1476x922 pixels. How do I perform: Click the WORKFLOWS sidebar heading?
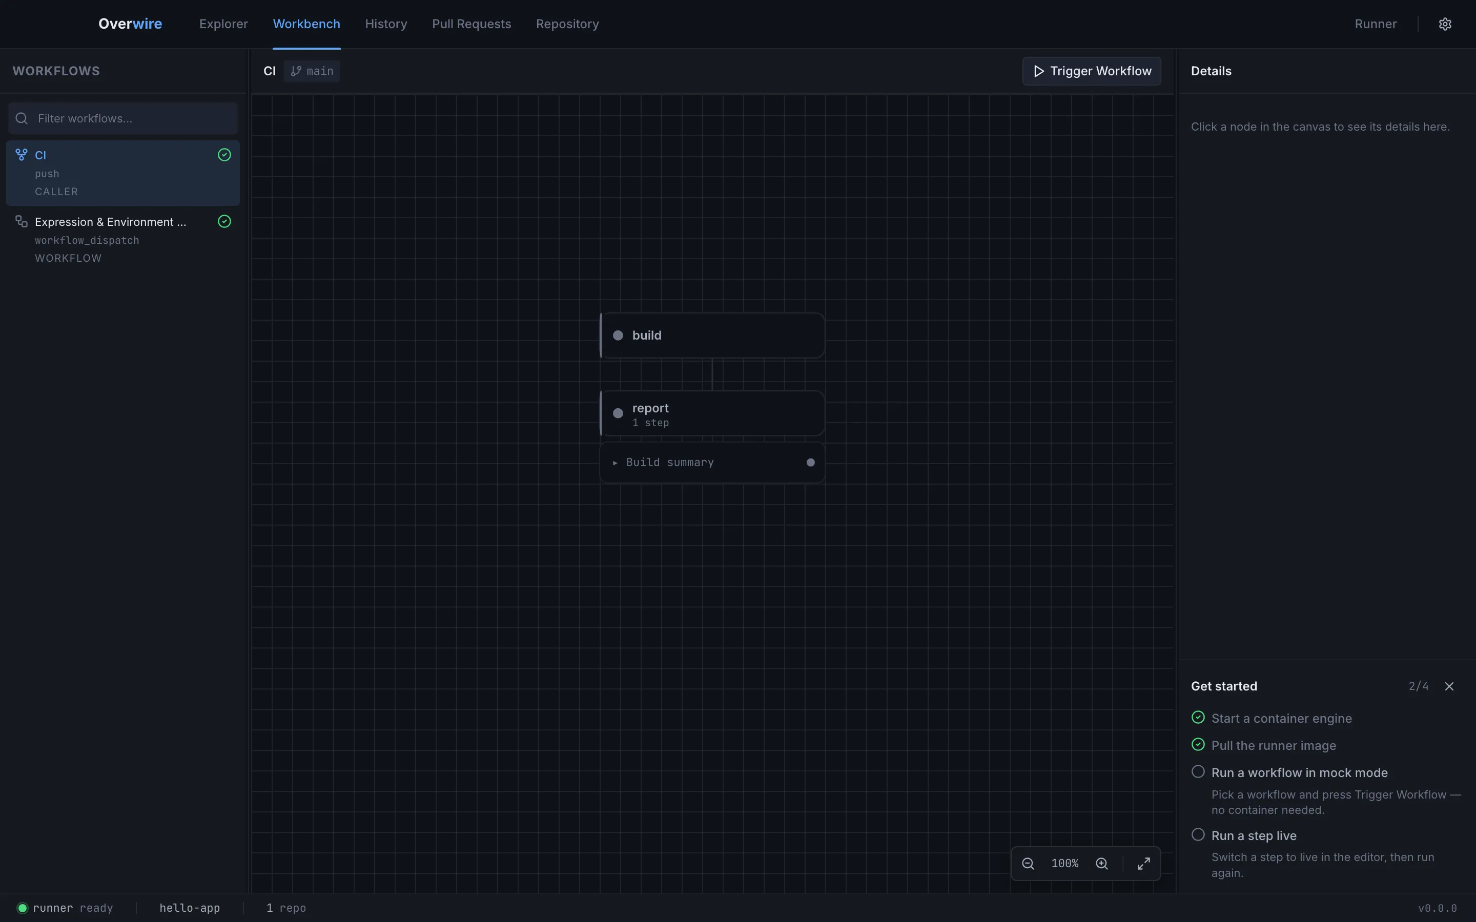pyautogui.click(x=56, y=71)
